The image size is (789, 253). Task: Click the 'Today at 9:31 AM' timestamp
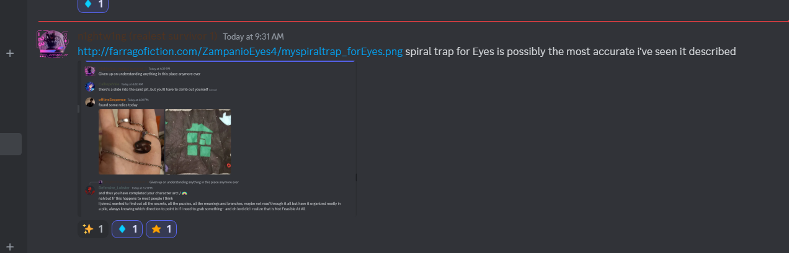pyautogui.click(x=253, y=36)
